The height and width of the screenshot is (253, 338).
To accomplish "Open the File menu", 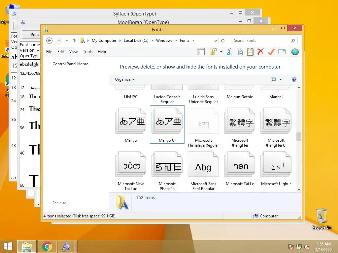I will pos(49,52).
